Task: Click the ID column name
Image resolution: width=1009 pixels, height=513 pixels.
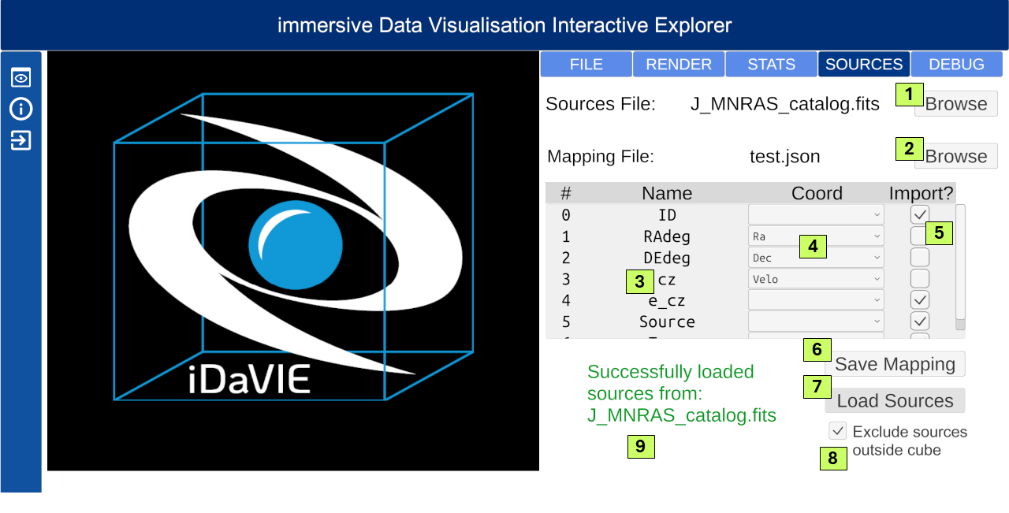Action: [x=667, y=215]
